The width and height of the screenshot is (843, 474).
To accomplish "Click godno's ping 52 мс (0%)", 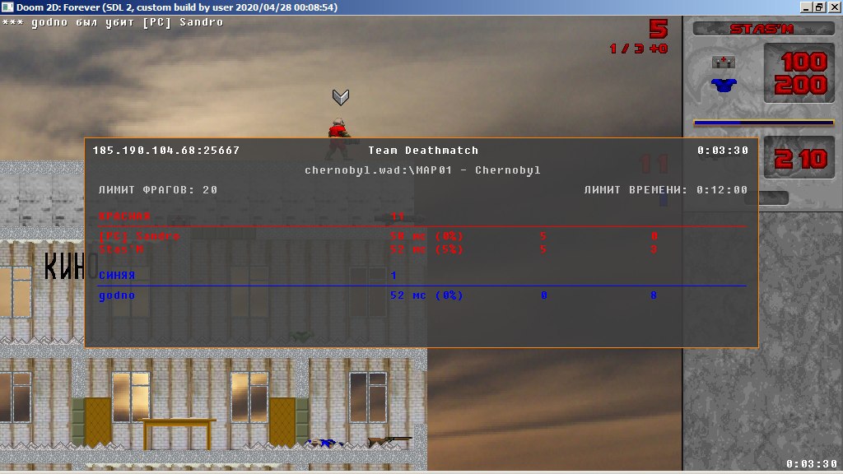I will (427, 295).
